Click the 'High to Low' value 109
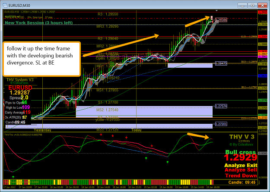 26,107
